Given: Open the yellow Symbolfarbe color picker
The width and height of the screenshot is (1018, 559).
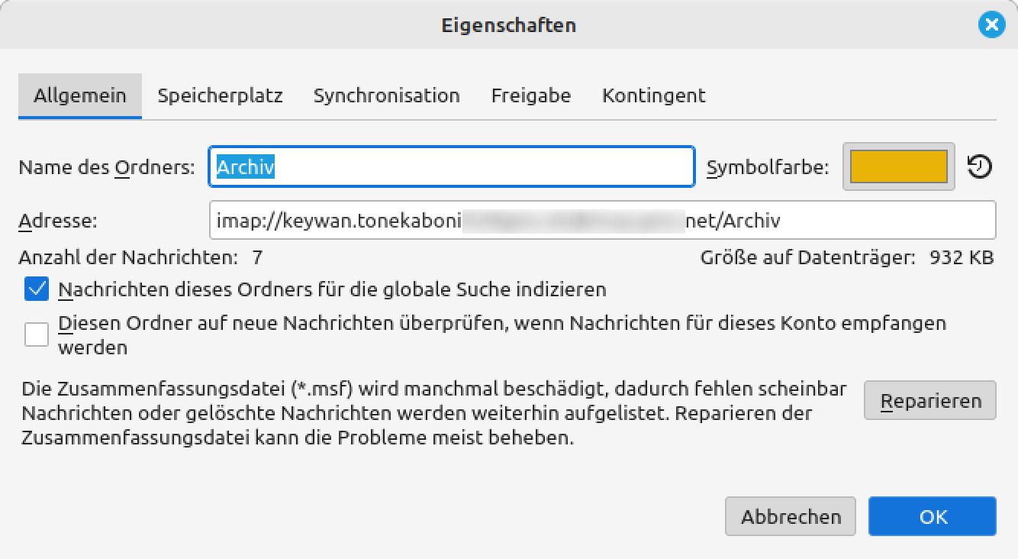Looking at the screenshot, I should point(898,166).
